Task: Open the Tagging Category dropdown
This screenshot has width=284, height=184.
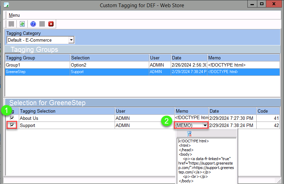Action: [71, 40]
